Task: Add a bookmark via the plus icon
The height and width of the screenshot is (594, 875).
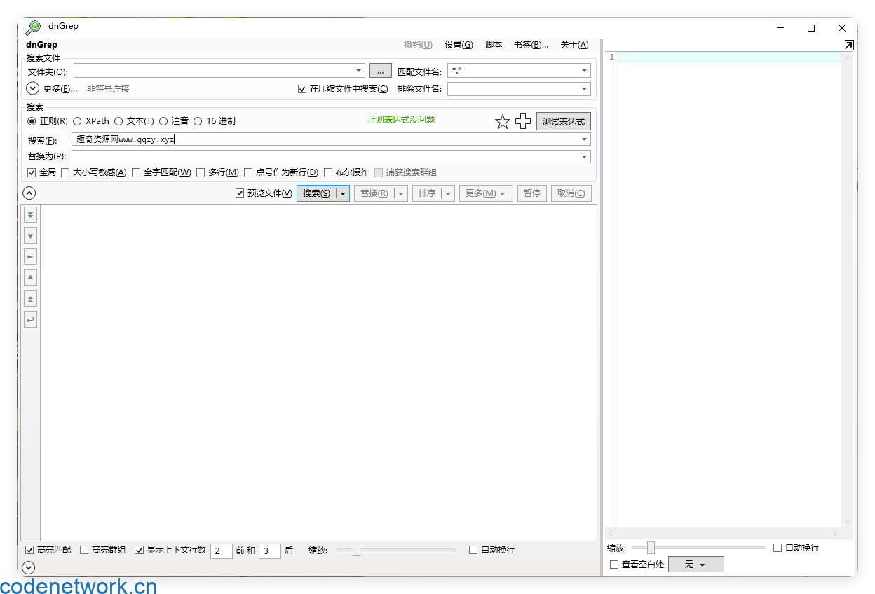Action: (x=522, y=120)
